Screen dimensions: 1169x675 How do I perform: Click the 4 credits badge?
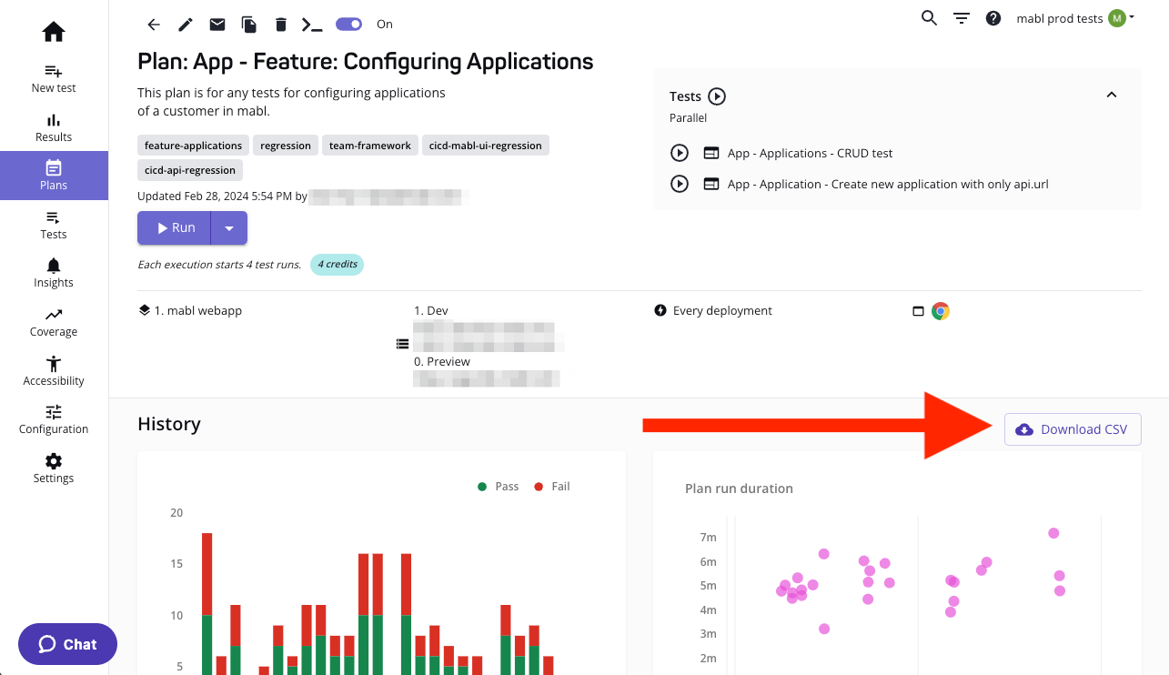338,265
